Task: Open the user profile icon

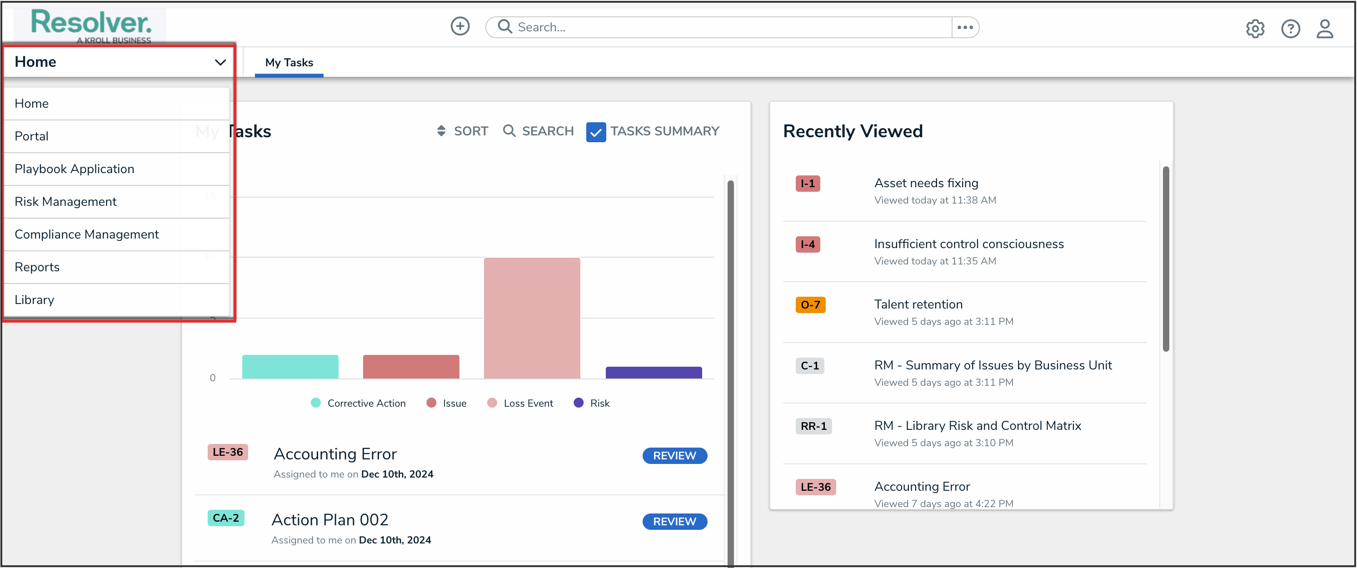Action: [1324, 29]
